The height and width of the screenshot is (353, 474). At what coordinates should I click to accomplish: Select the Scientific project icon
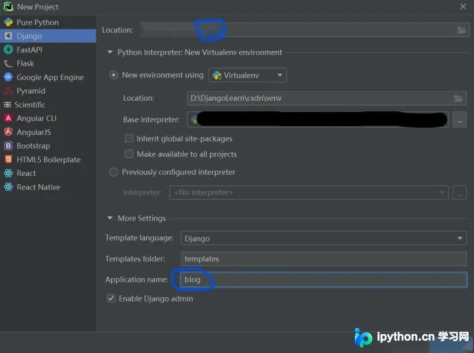[x=7, y=105]
